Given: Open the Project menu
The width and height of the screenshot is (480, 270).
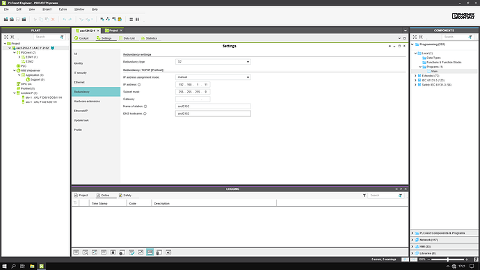Looking at the screenshot, I should click(x=47, y=10).
